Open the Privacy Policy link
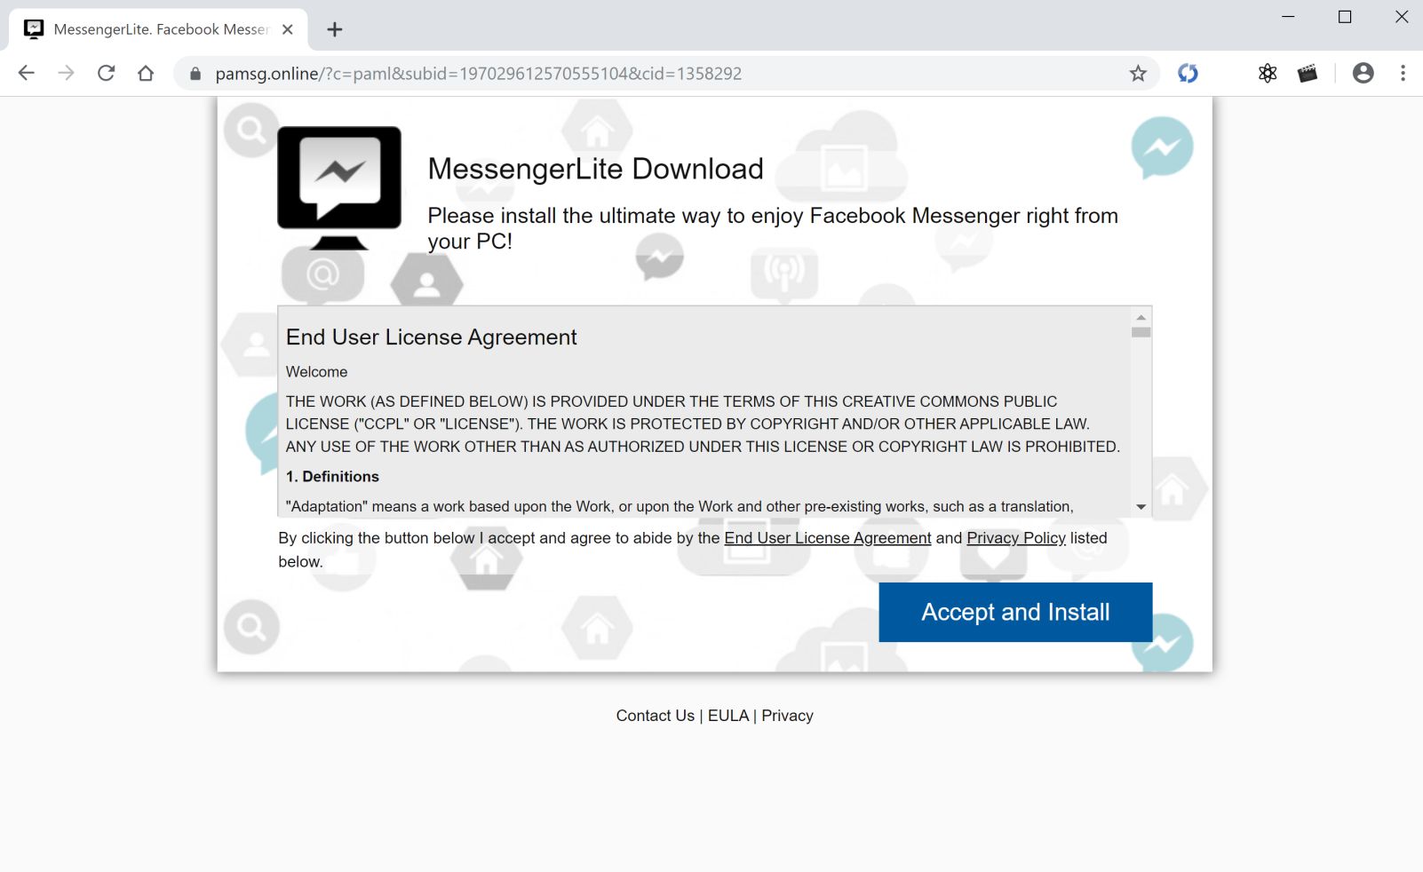 tap(1015, 537)
